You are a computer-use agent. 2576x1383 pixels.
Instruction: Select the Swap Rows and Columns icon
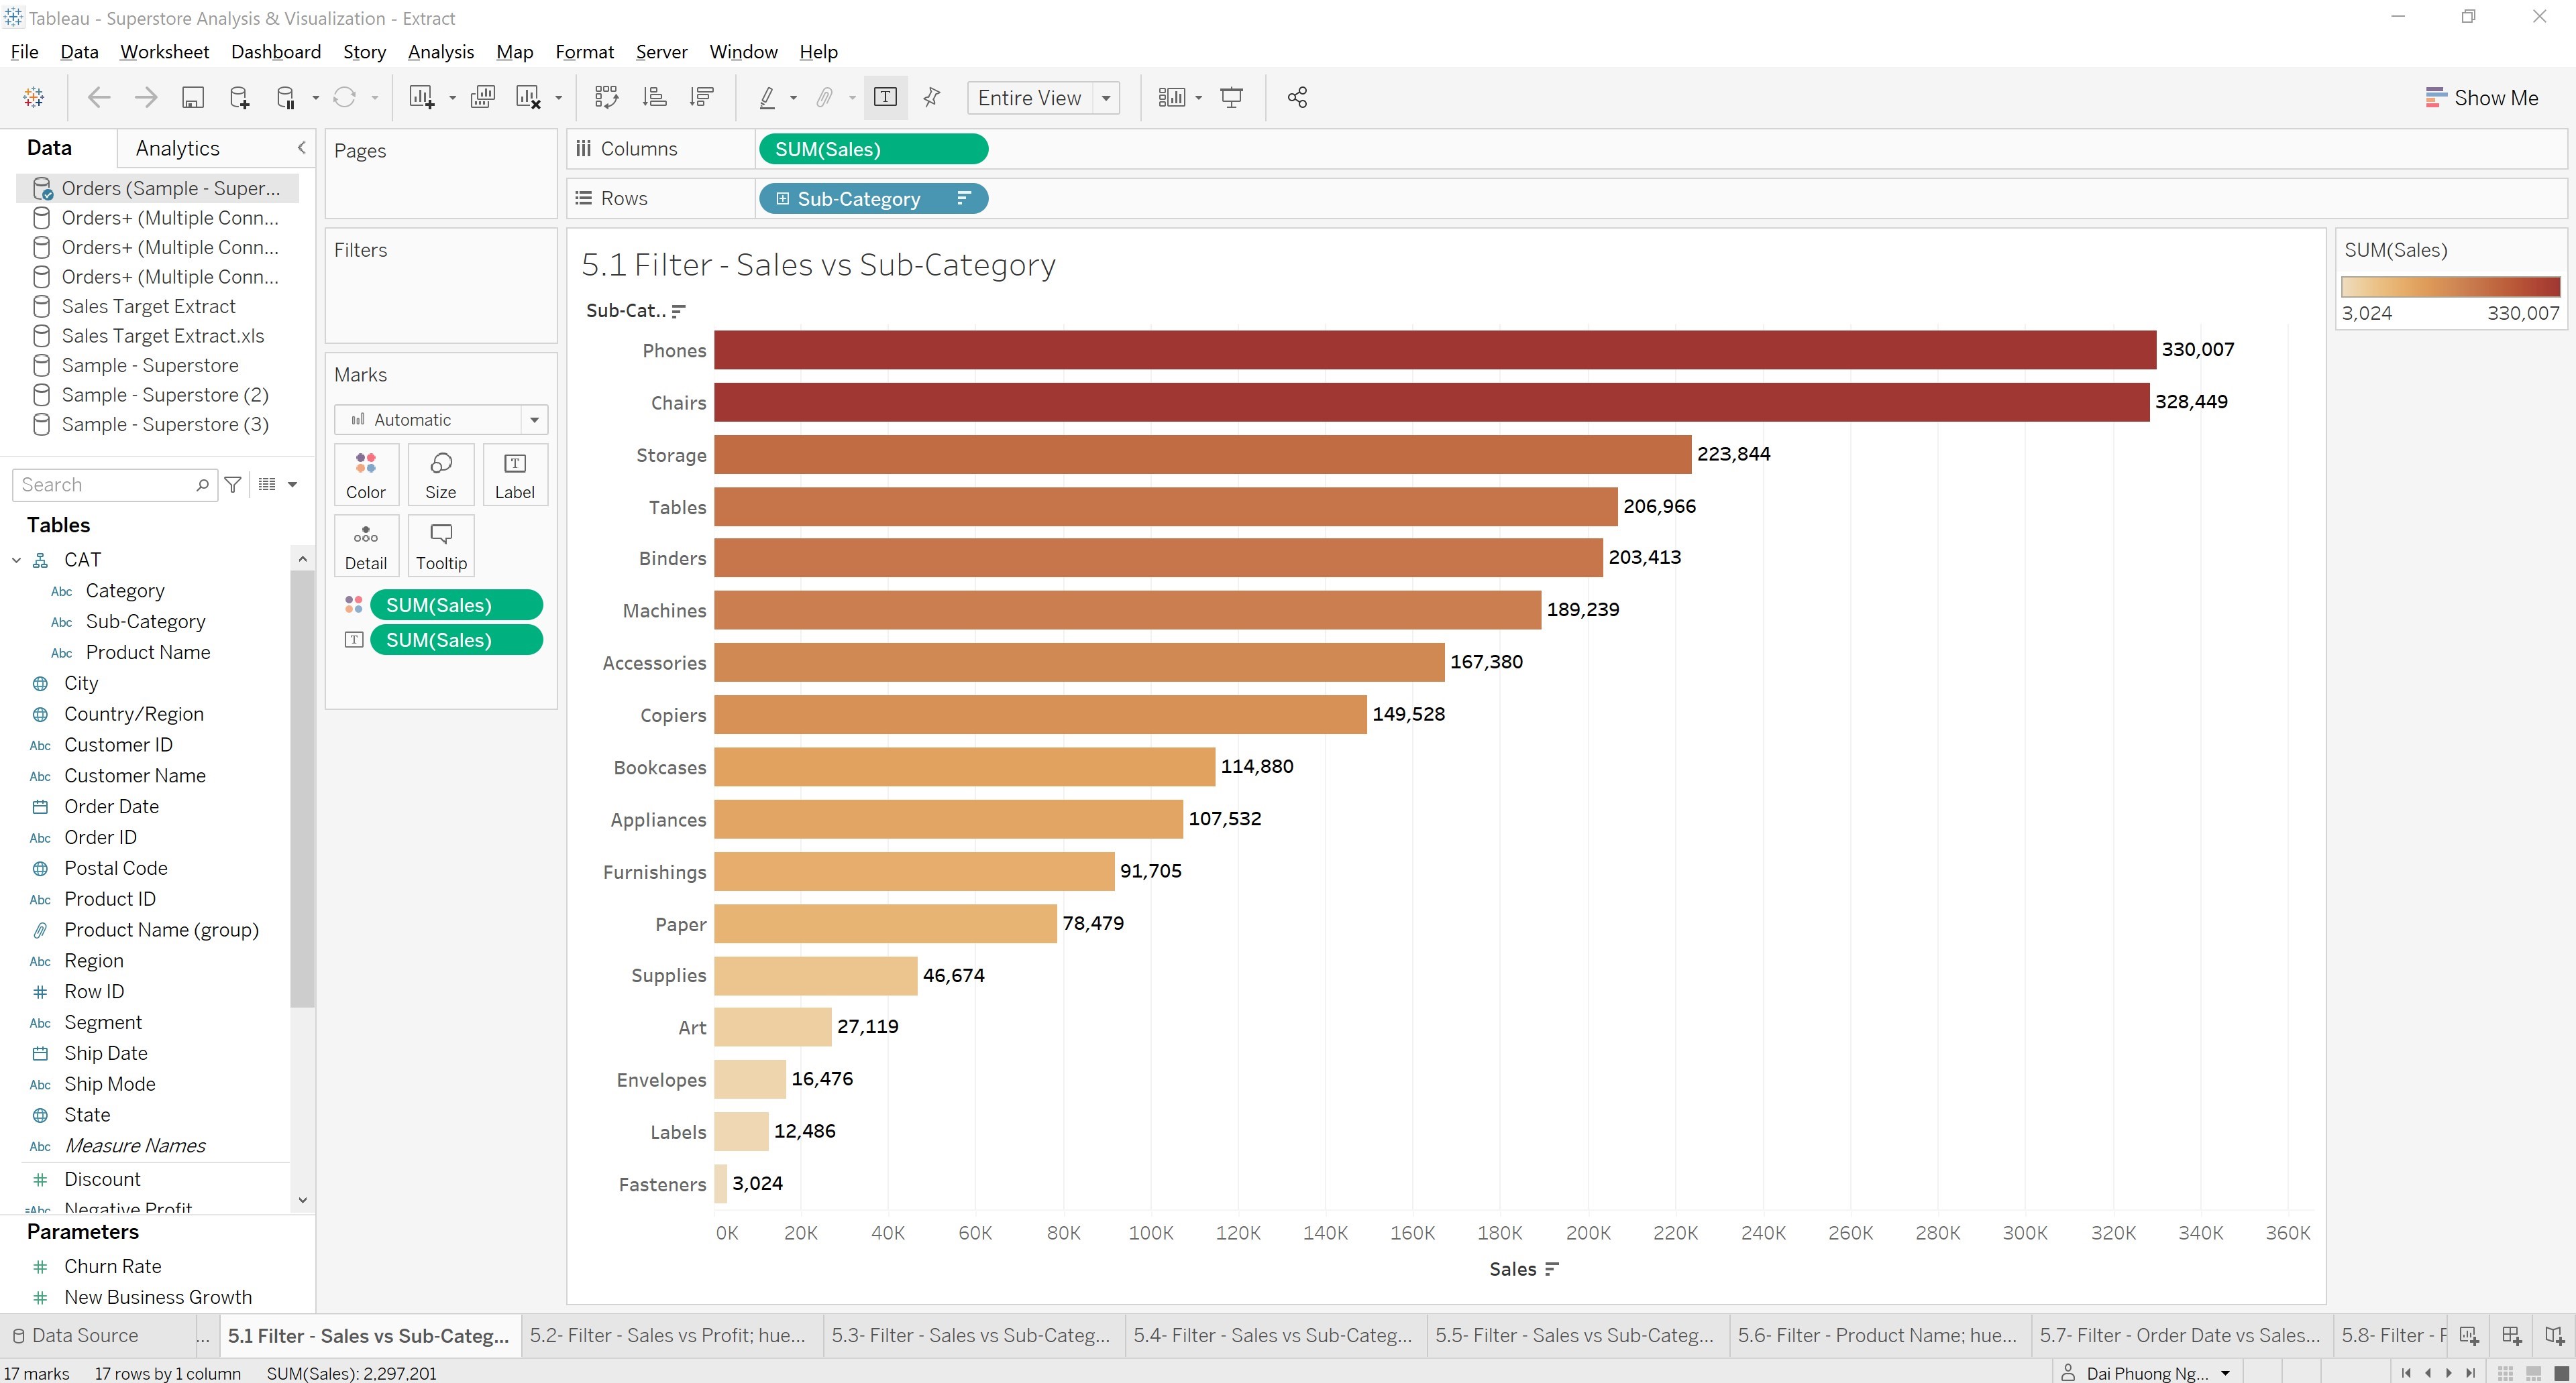[x=607, y=97]
